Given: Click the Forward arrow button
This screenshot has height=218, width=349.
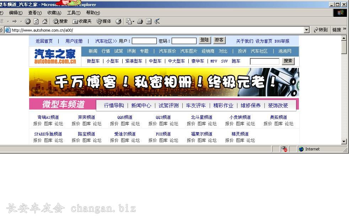Looking at the screenshot, I should (15, 21).
